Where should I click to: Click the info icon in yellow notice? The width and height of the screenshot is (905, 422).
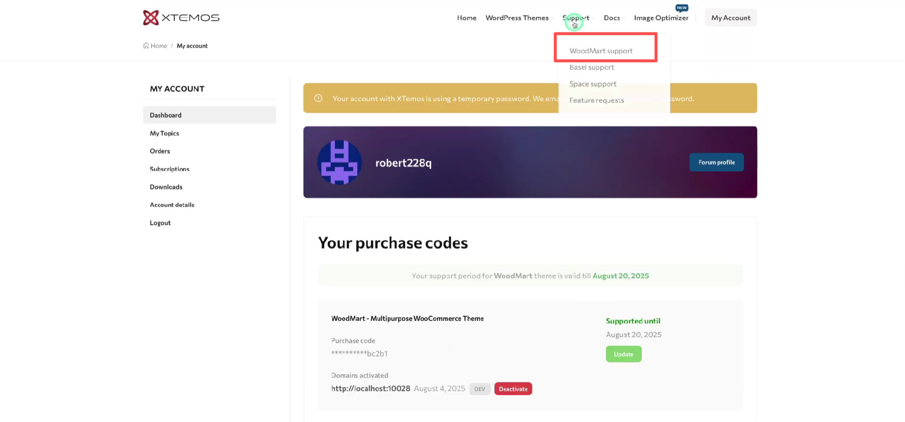318,98
